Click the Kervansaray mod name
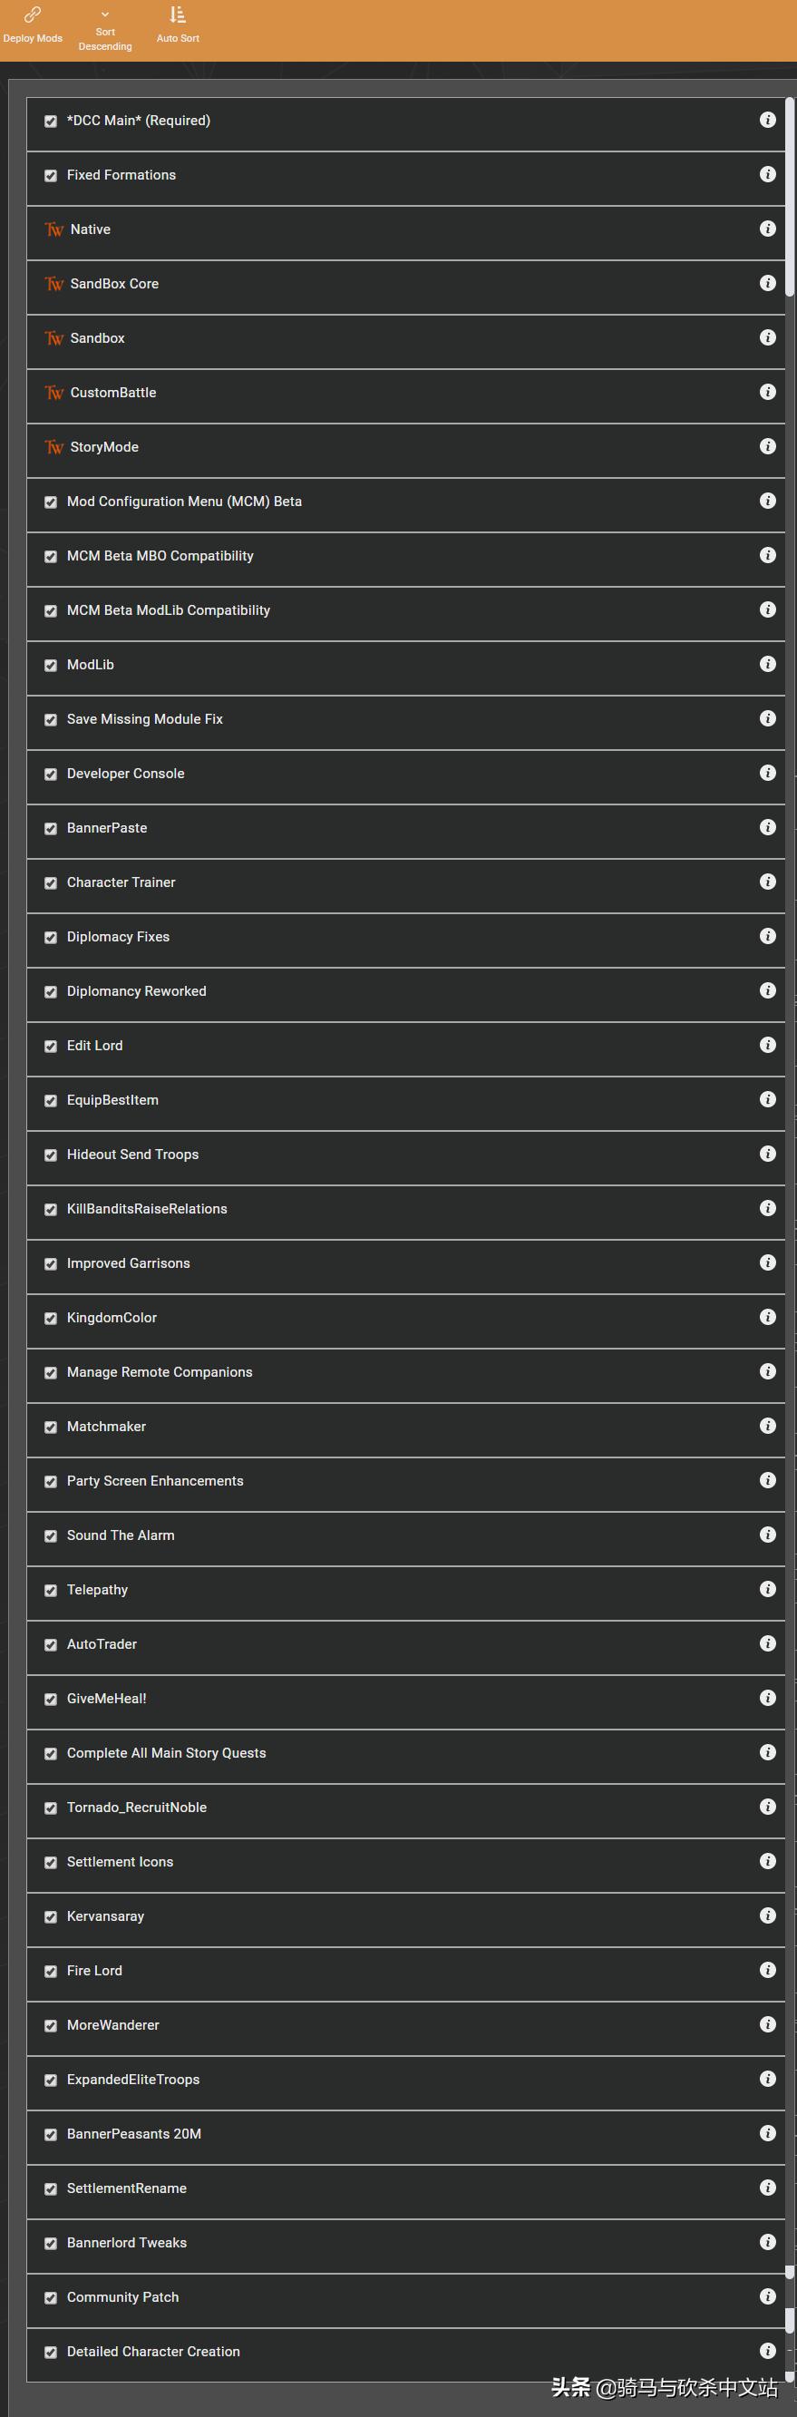This screenshot has width=797, height=2417. click(105, 1916)
